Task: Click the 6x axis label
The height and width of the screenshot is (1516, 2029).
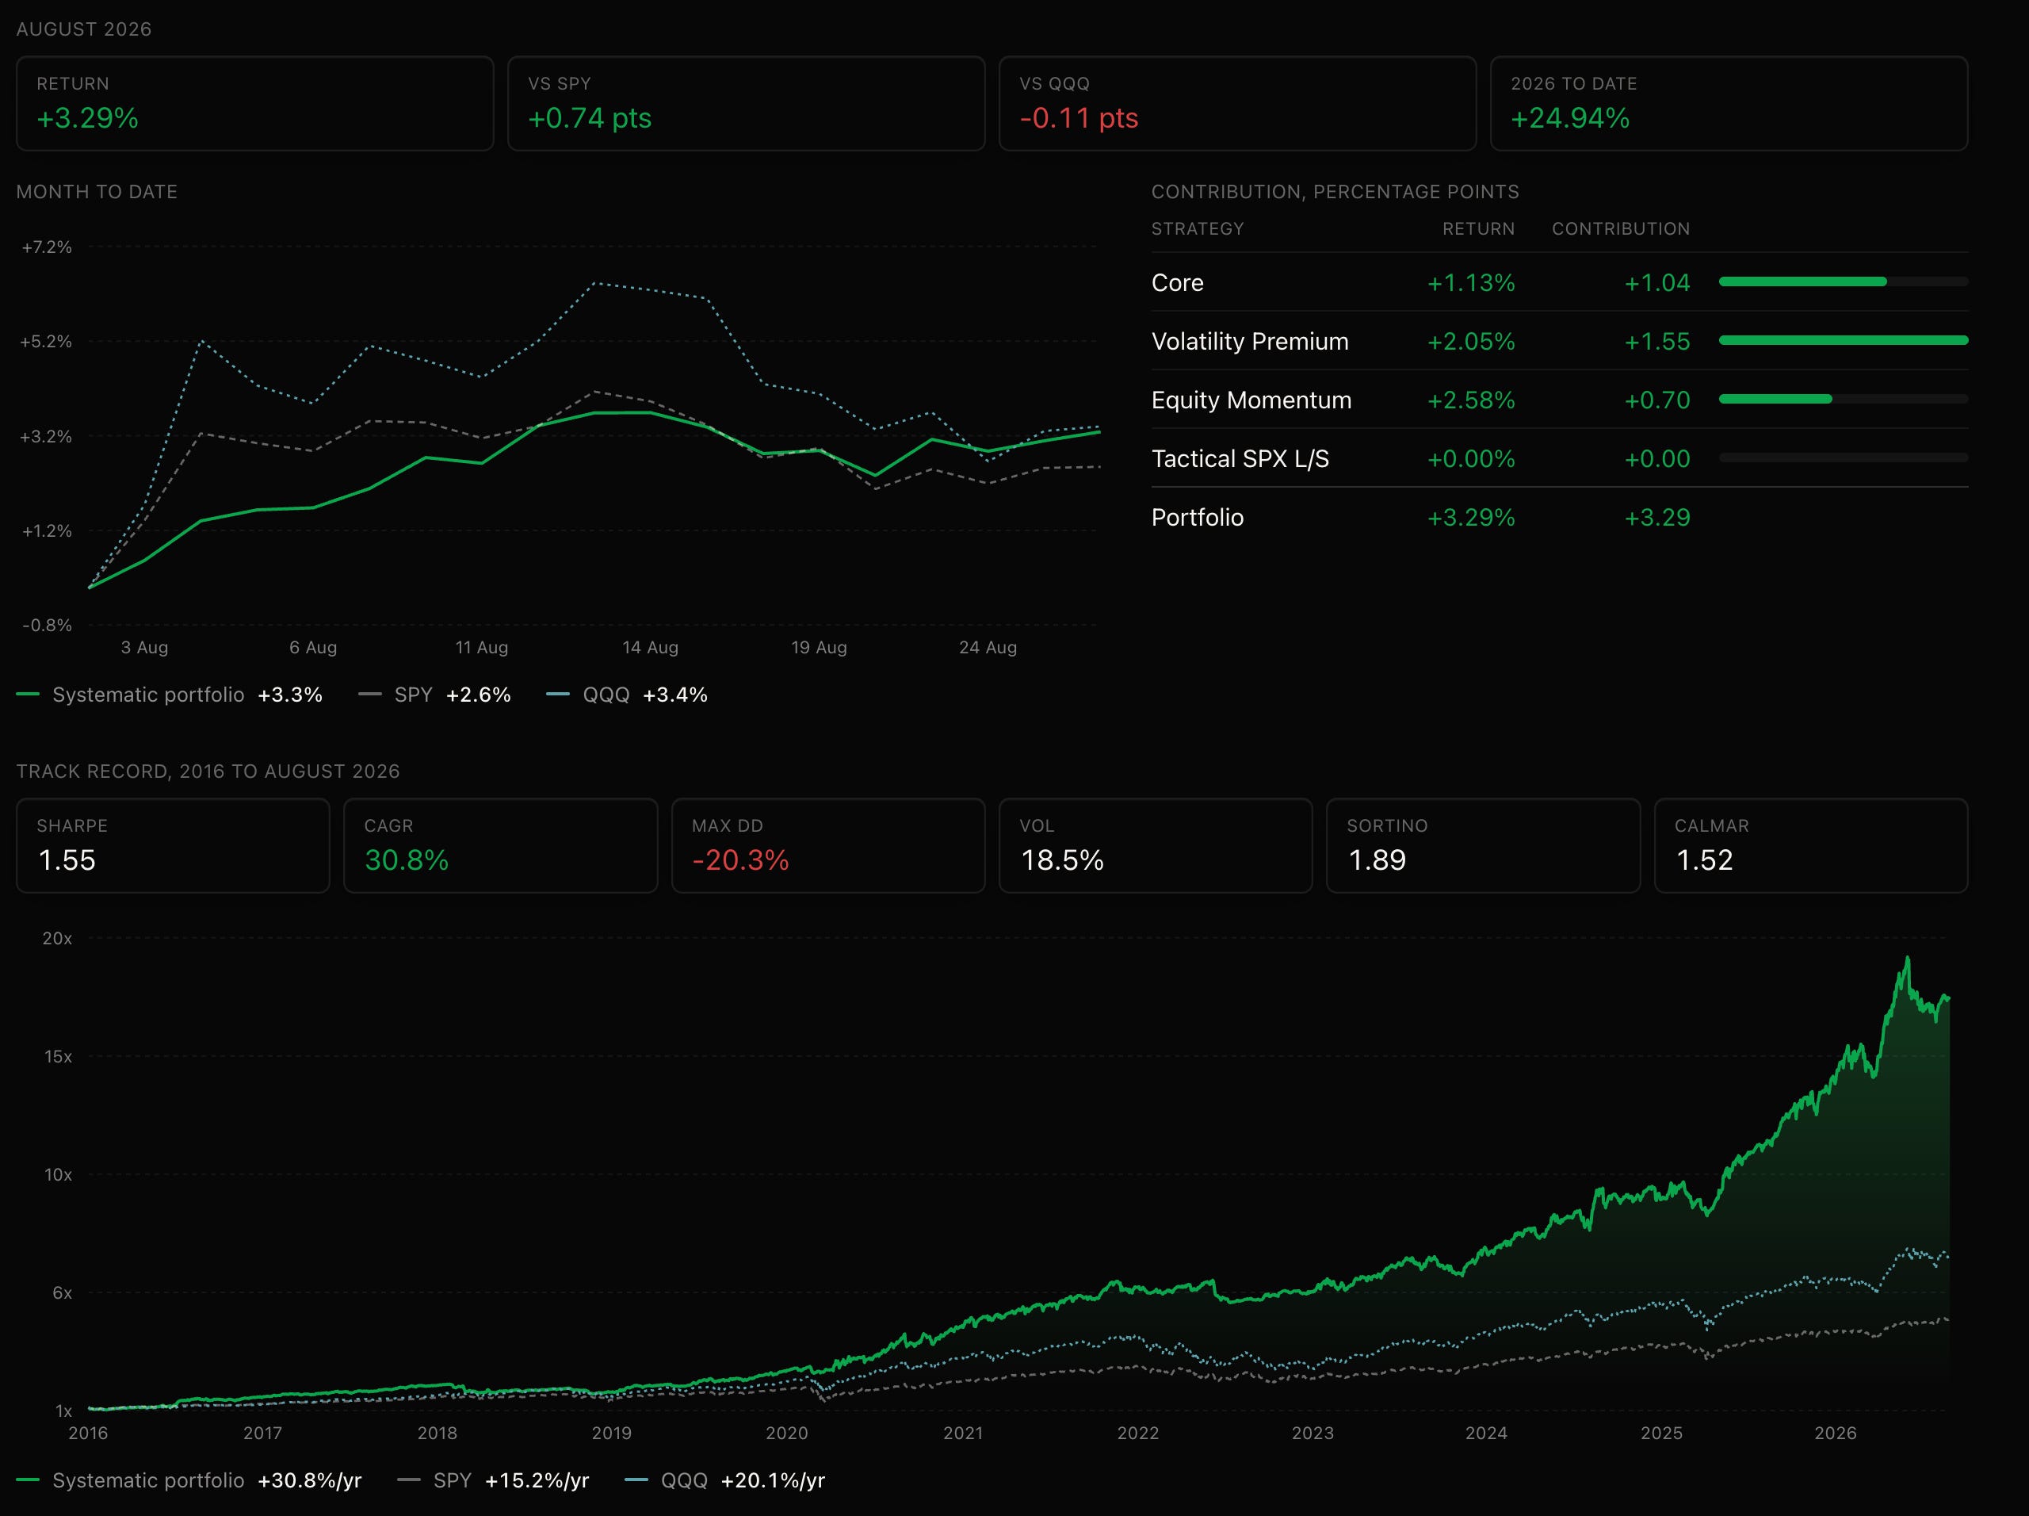Action: (x=63, y=1293)
